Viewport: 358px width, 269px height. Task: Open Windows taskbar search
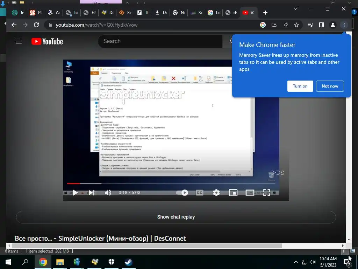tap(25, 262)
